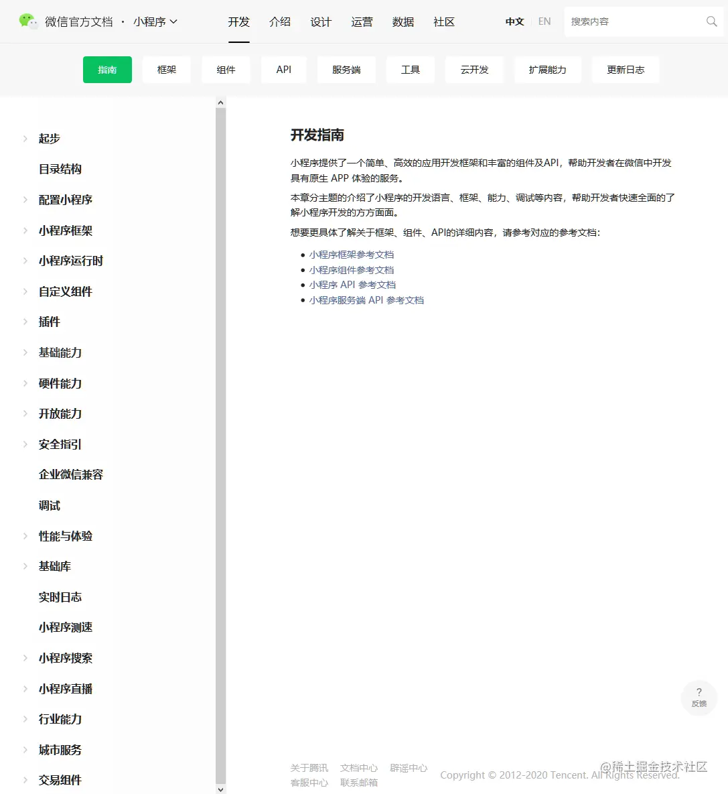Select the 设计 top navigation tab
Screen dimensions: 728x794
(x=320, y=21)
